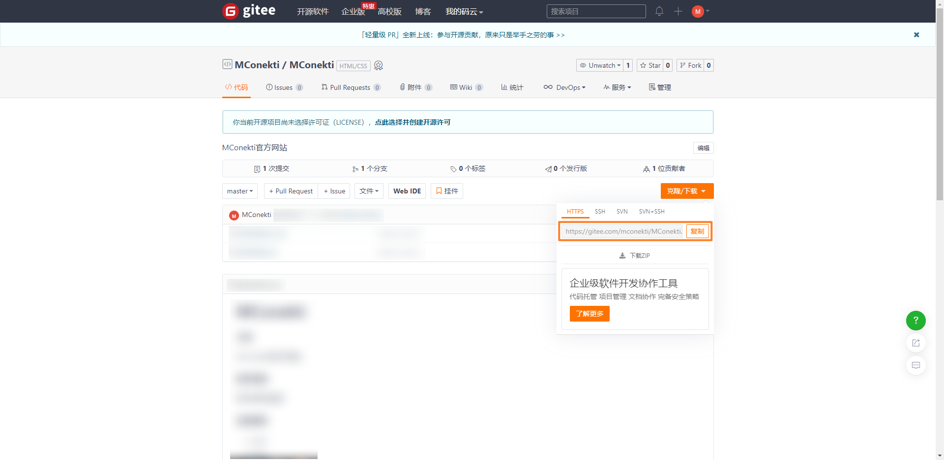Select the SVN+SSH clone tab
The image size is (944, 460).
click(x=651, y=212)
